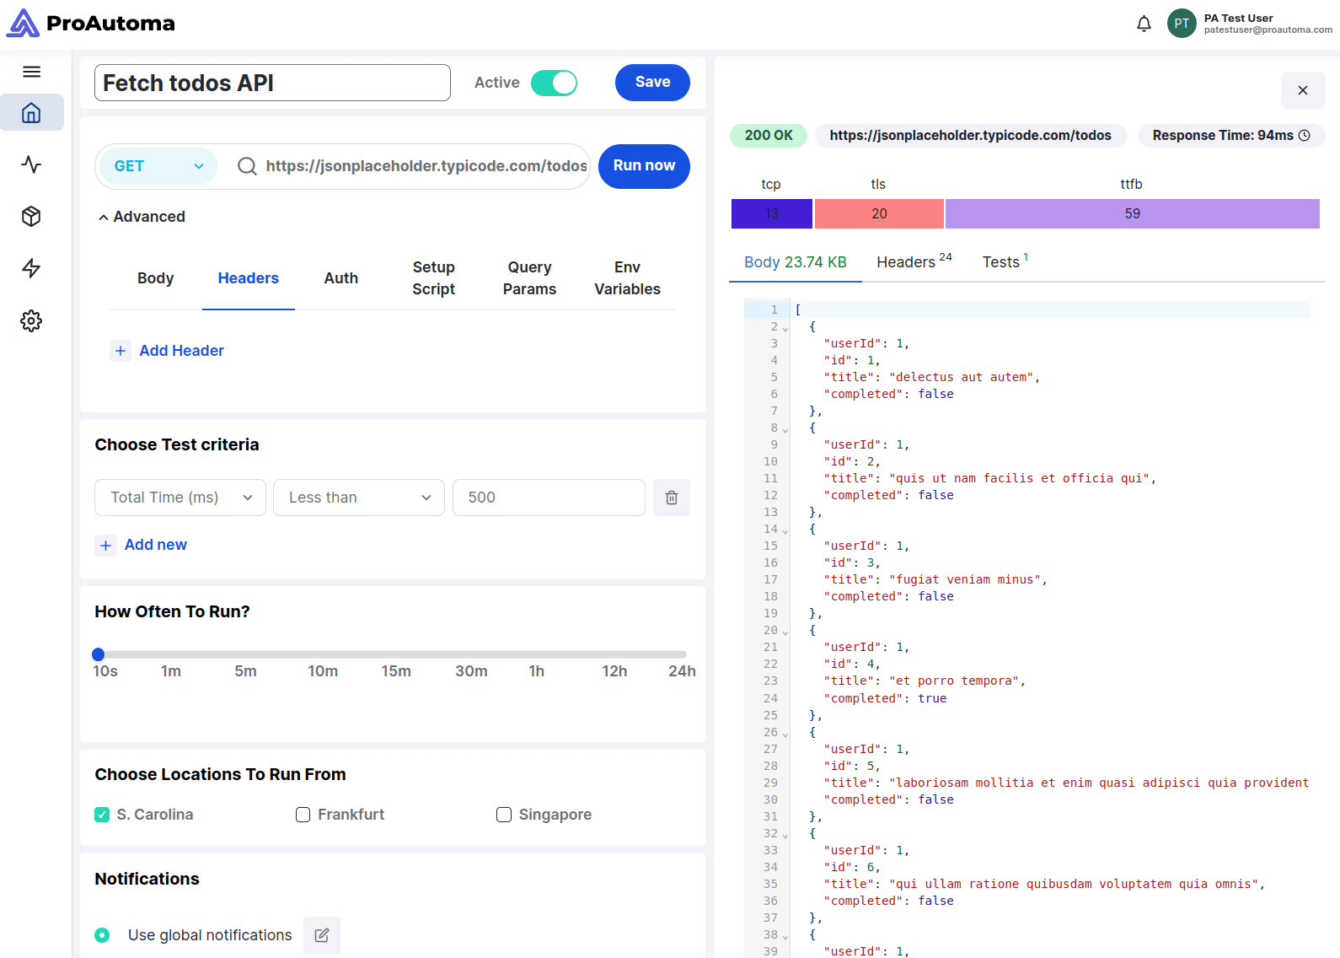This screenshot has height=958, width=1340.
Task: Click Add Header link
Action: point(181,351)
